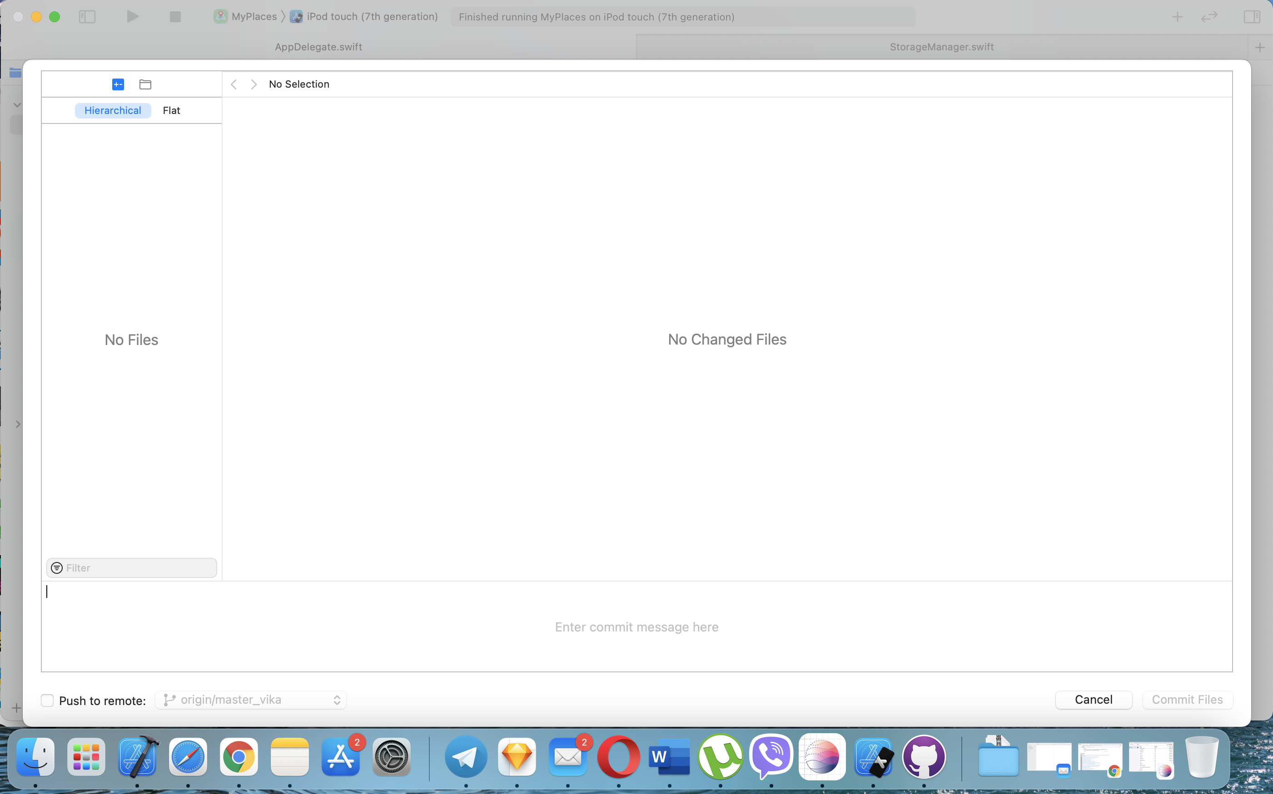Click the Filter text field
1273x794 pixels.
[131, 567]
